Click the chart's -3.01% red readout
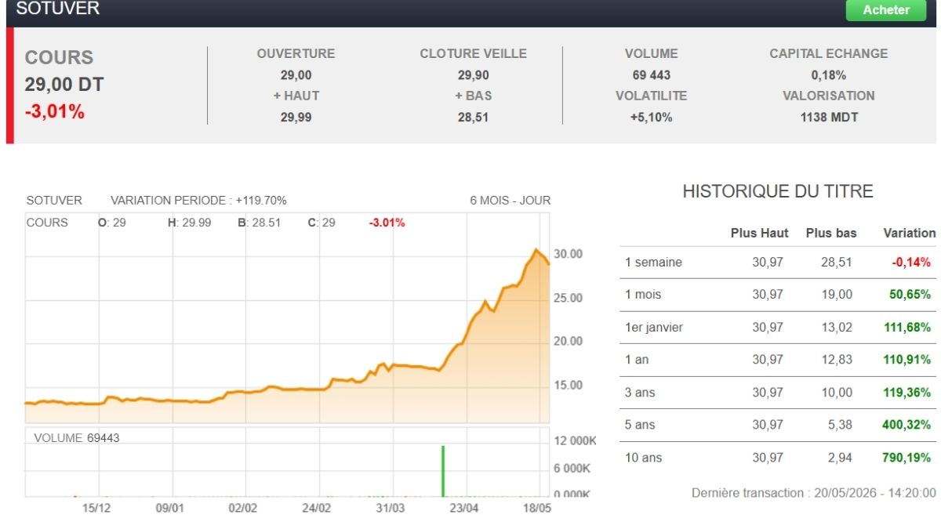The height and width of the screenshot is (529, 941). pos(387,223)
